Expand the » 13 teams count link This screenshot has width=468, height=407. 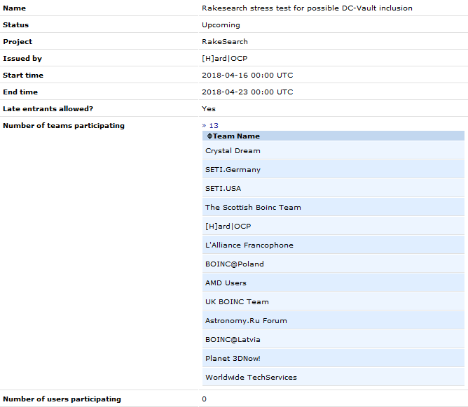[210, 126]
